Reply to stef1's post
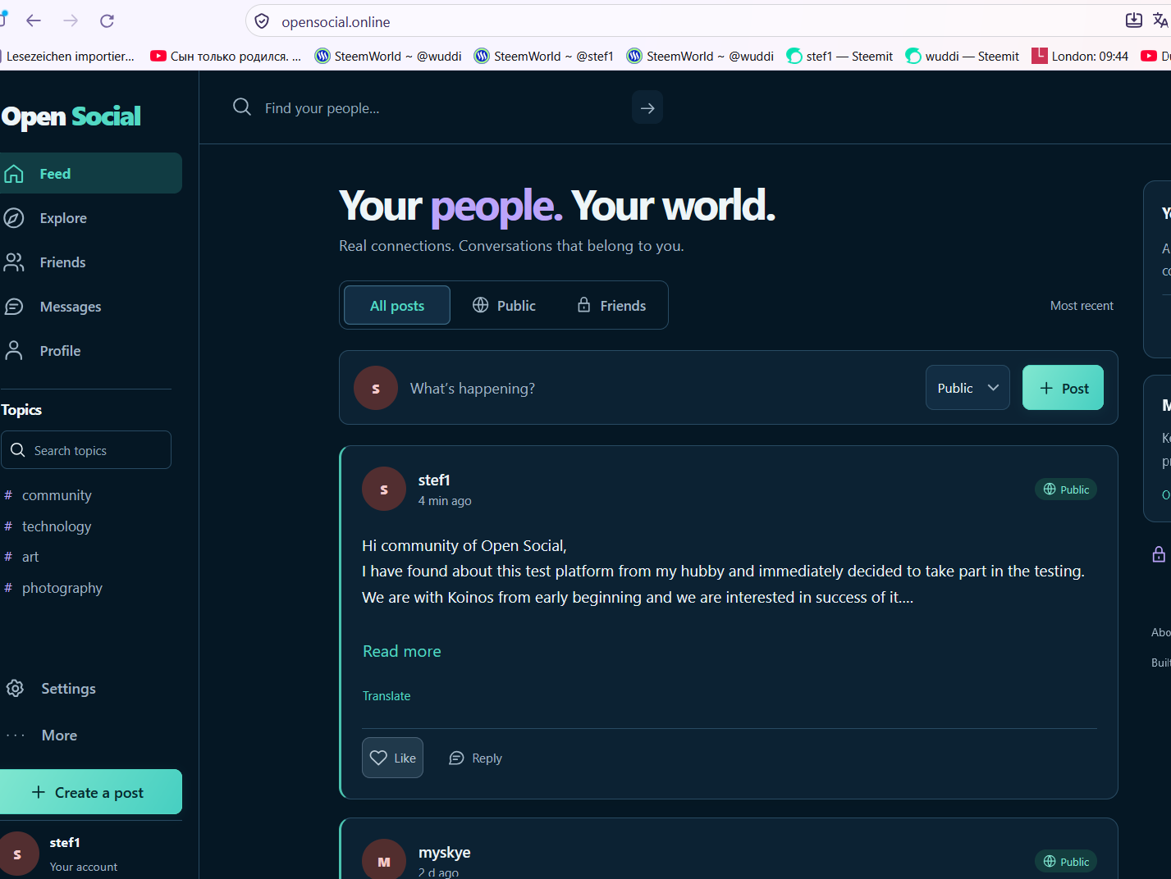1171x879 pixels. pos(476,758)
